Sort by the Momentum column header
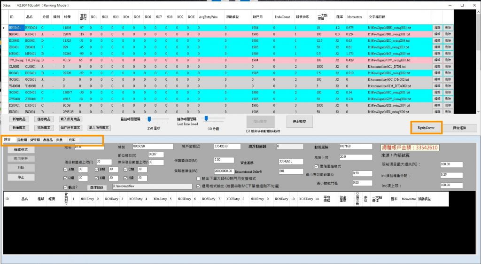Image resolution: width=481 pixels, height=264 pixels. (354, 16)
